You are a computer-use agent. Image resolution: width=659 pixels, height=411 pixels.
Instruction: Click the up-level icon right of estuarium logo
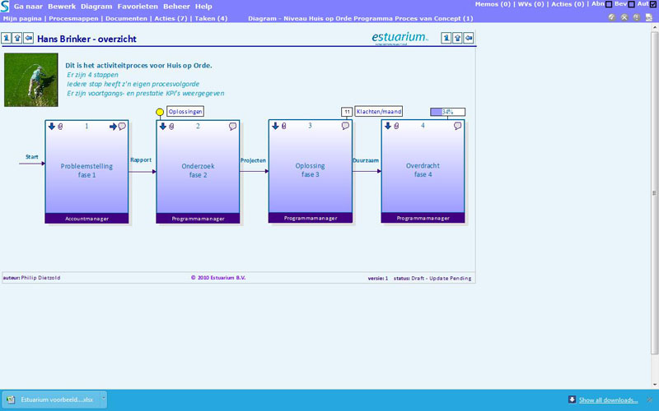tap(458, 38)
